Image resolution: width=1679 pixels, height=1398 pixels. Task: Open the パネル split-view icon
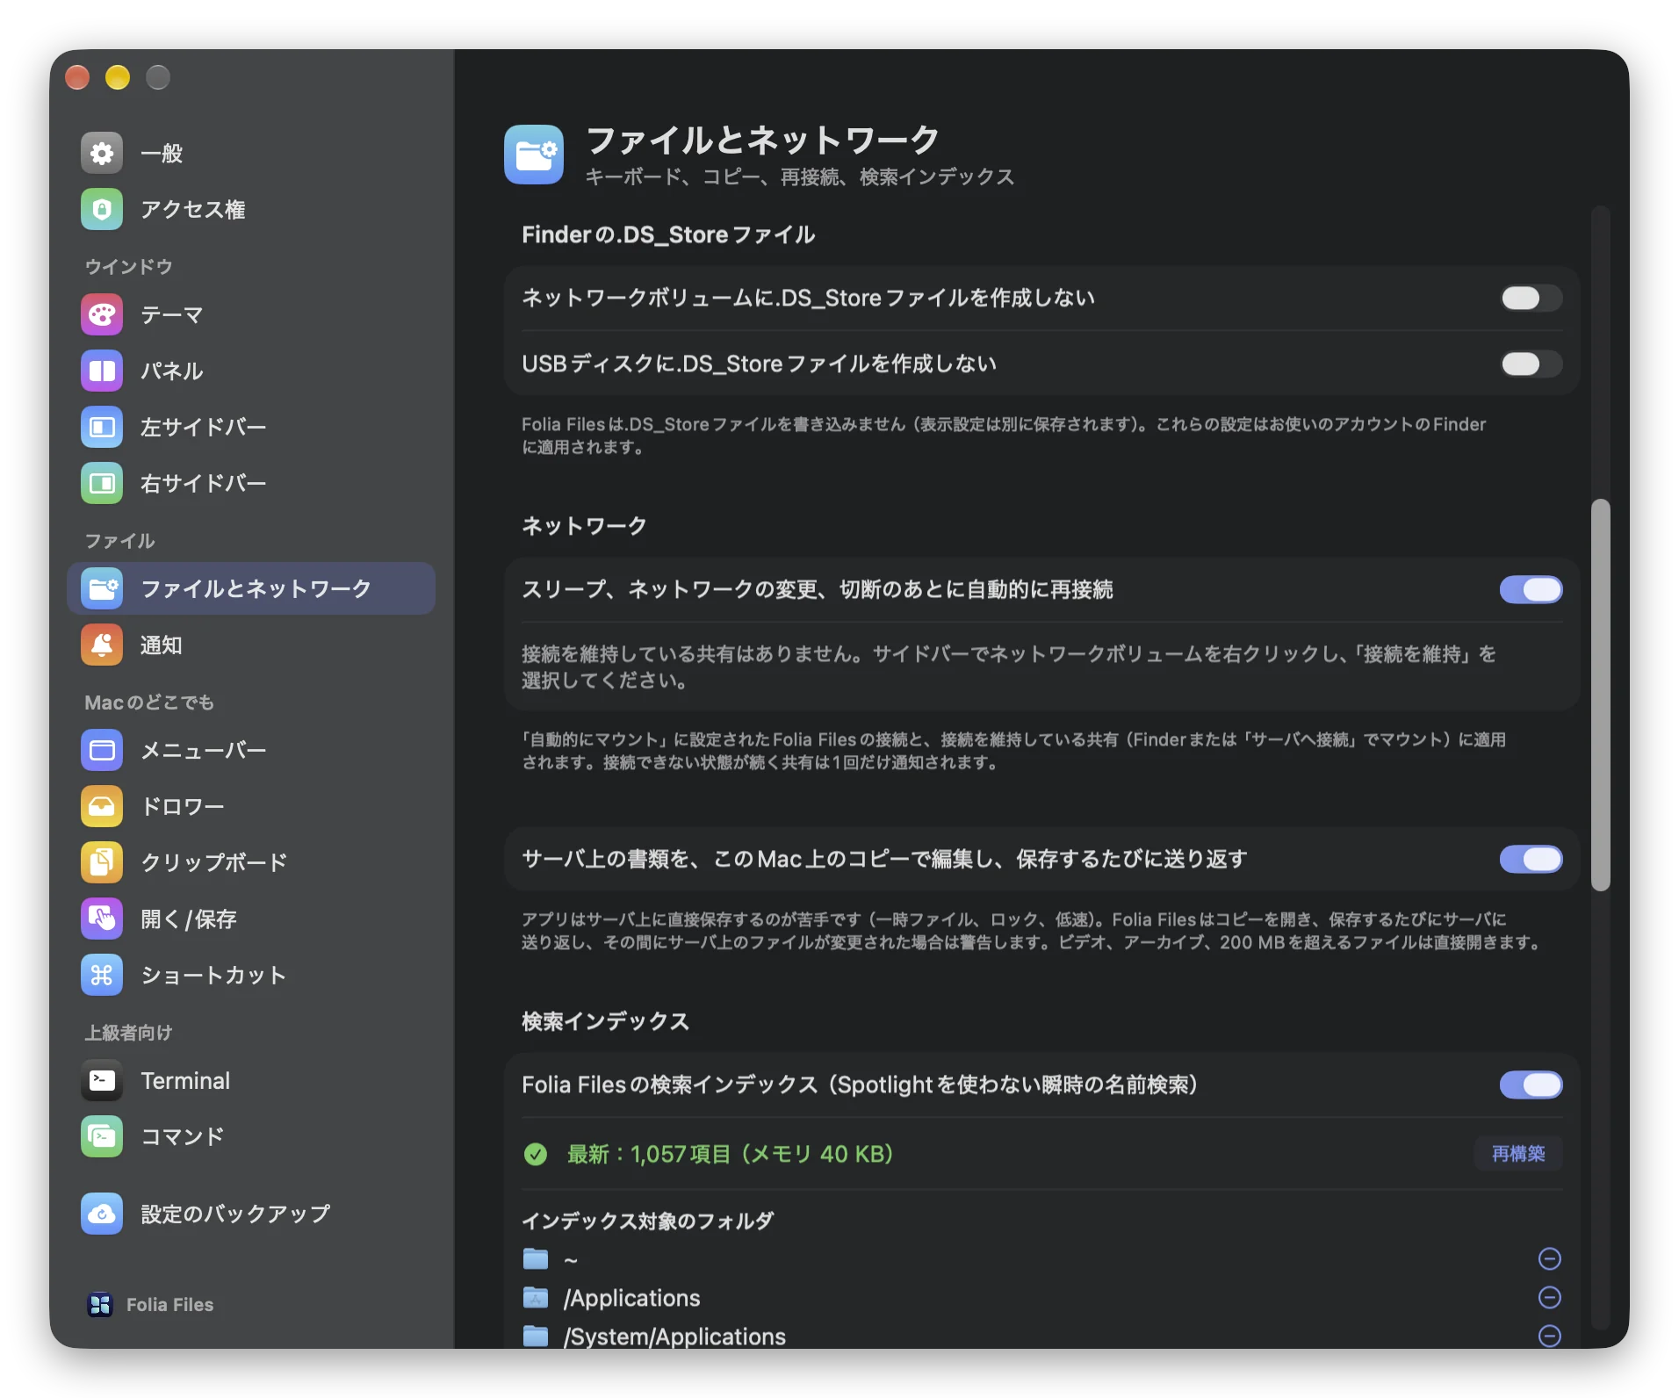[x=102, y=371]
